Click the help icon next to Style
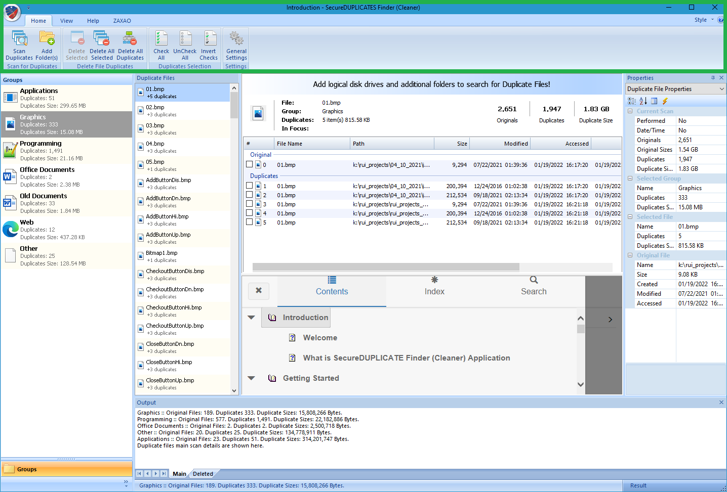Viewport: 727px width, 492px height. pos(721,20)
